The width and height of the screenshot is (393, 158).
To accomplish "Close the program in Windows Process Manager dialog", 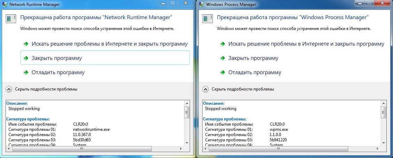I will (x=302, y=58).
